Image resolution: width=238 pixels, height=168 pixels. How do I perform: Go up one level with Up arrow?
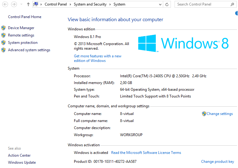tap(28, 4)
